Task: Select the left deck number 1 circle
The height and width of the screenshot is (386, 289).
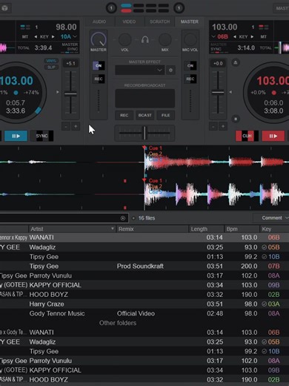Action: (x=111, y=8)
